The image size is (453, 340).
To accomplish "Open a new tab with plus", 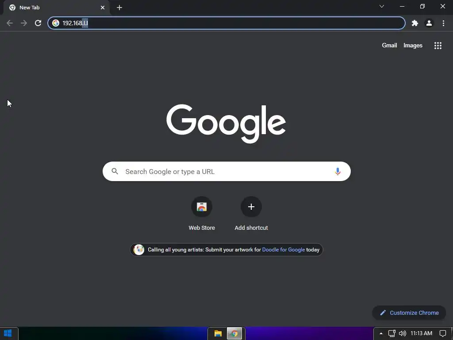I will tap(119, 8).
